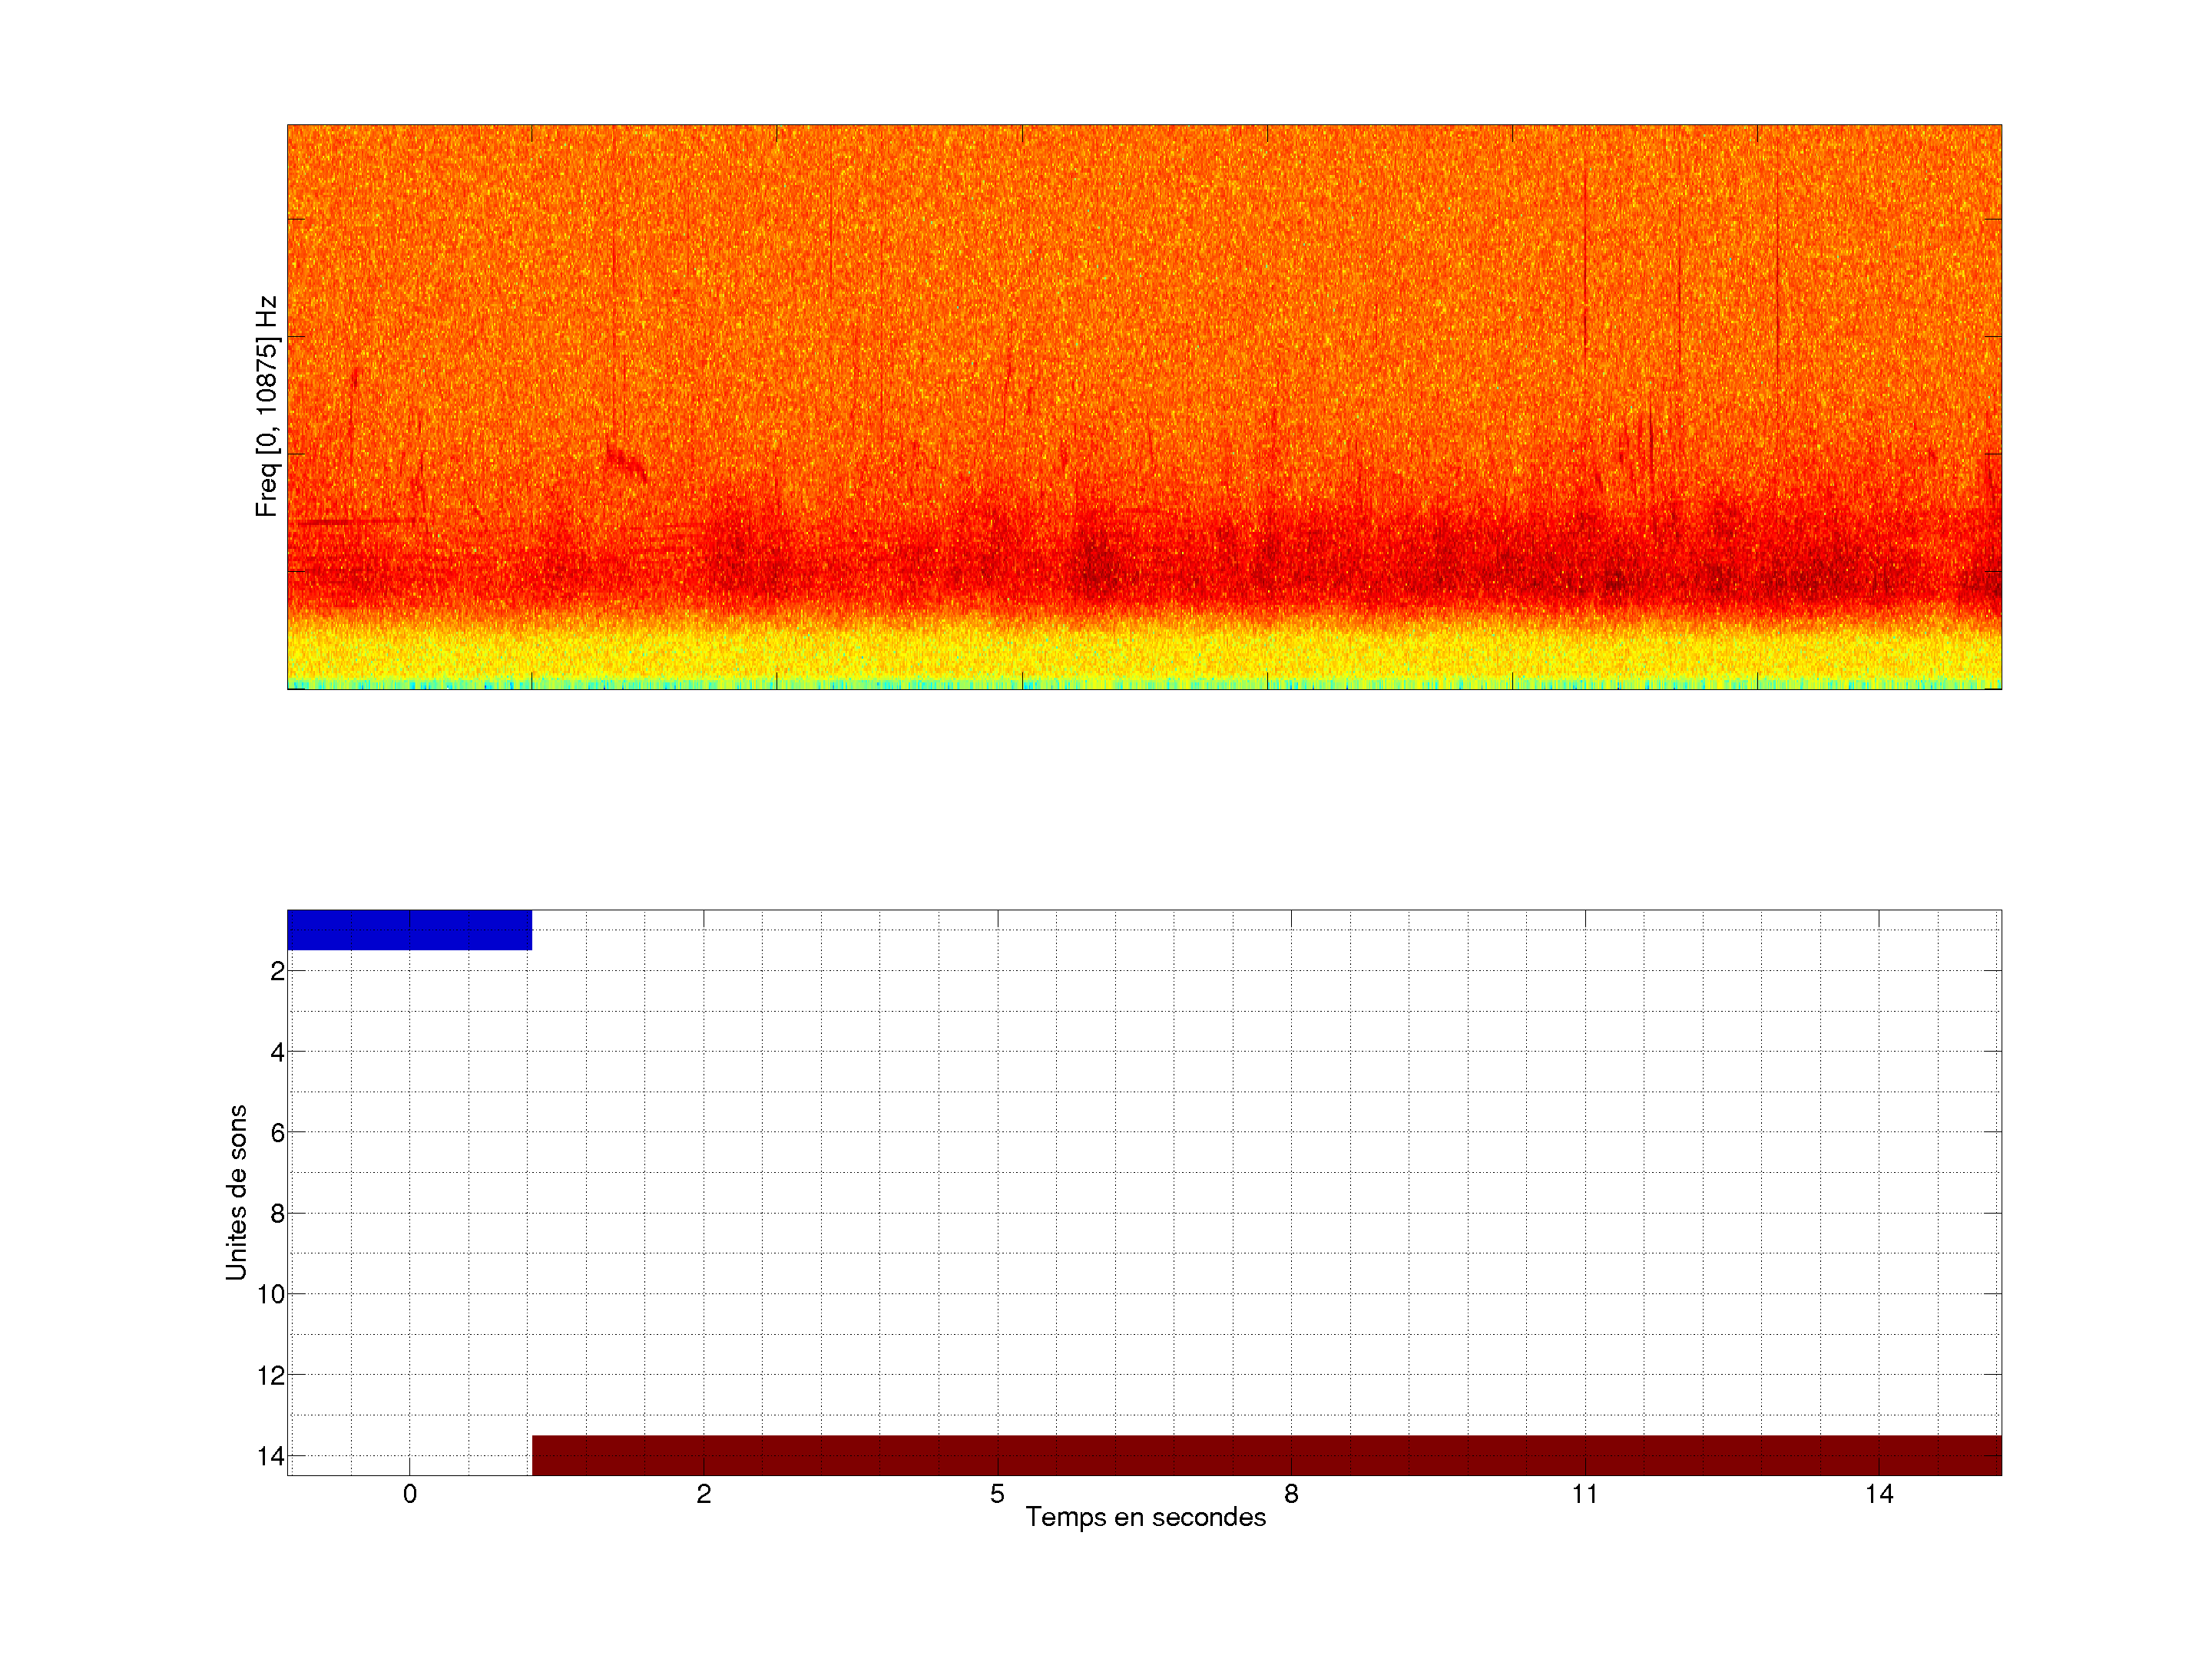Click x-axis tick label 14

pos(1879,1494)
